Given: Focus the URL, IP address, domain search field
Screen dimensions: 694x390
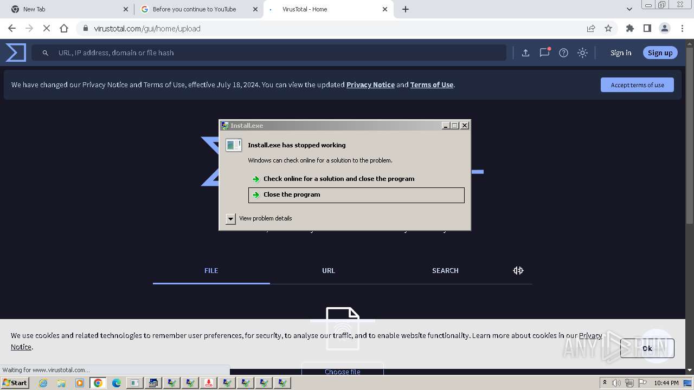Looking at the screenshot, I should point(269,53).
